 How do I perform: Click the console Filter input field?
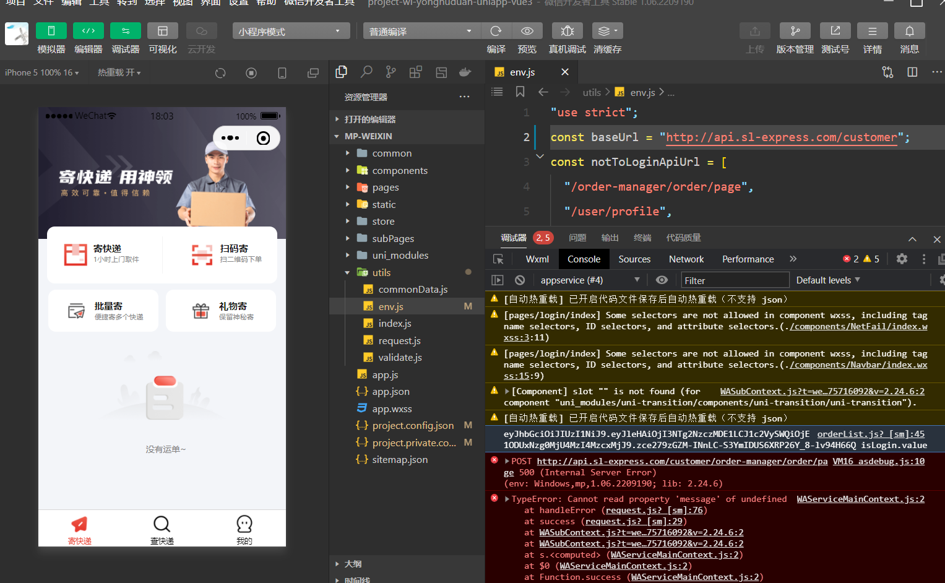[x=735, y=280]
